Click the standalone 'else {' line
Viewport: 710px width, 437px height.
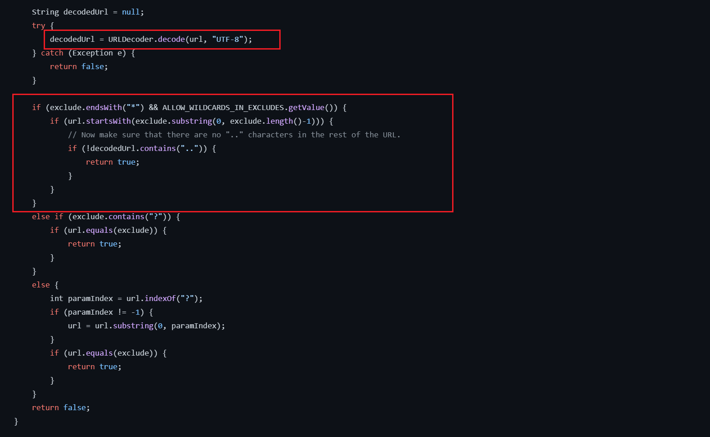(45, 285)
